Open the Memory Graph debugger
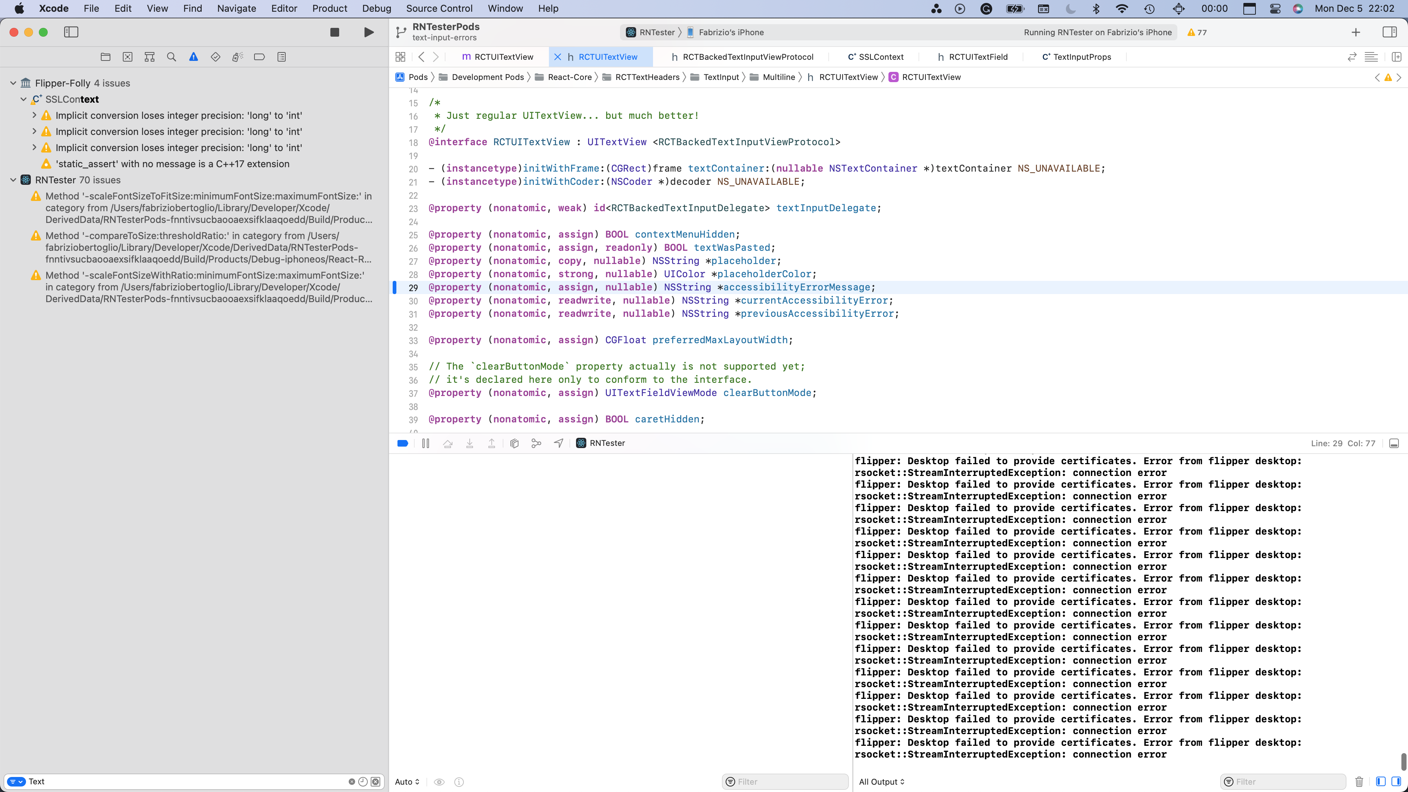The width and height of the screenshot is (1408, 792). pyautogui.click(x=536, y=443)
